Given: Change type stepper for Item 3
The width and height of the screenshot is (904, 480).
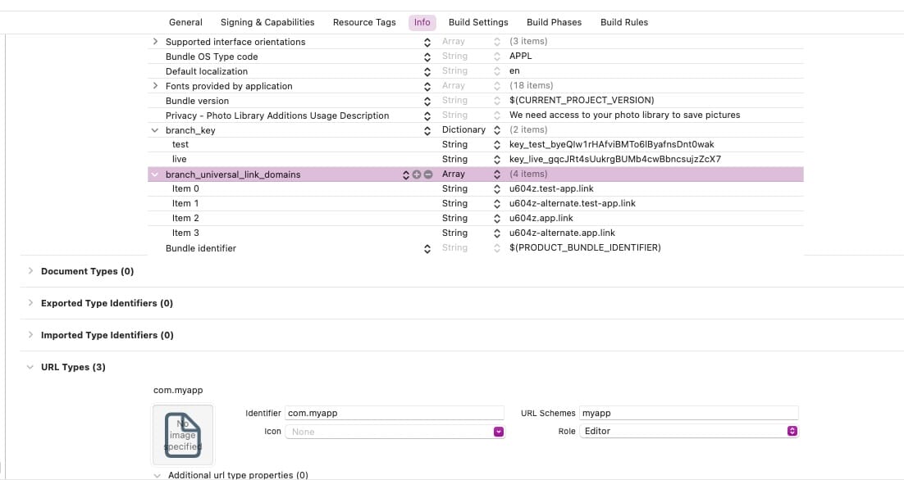Looking at the screenshot, I should coord(497,233).
